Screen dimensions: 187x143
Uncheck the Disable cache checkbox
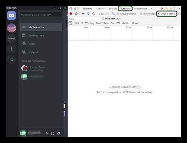tap(159, 14)
